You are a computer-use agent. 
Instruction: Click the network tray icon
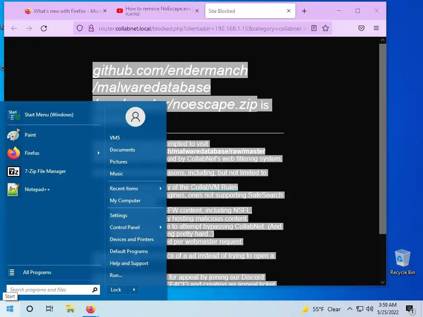pos(360,309)
